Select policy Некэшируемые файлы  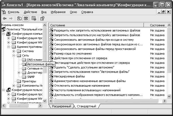[70, 76]
